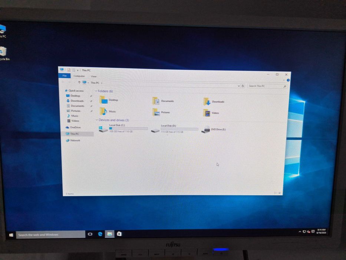Select Quick access in navigation pane

point(74,91)
